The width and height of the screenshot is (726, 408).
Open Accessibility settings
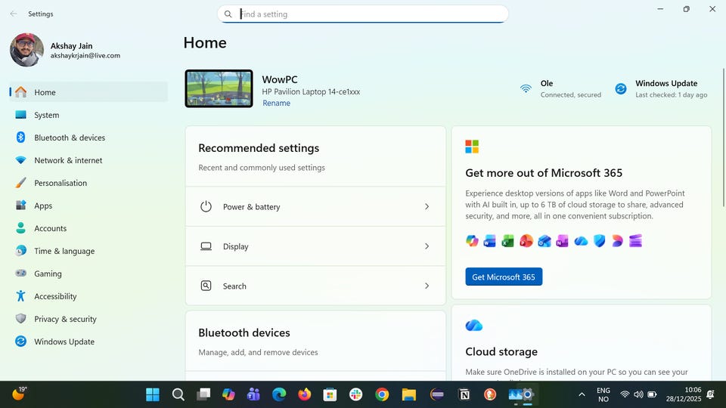point(88,296)
